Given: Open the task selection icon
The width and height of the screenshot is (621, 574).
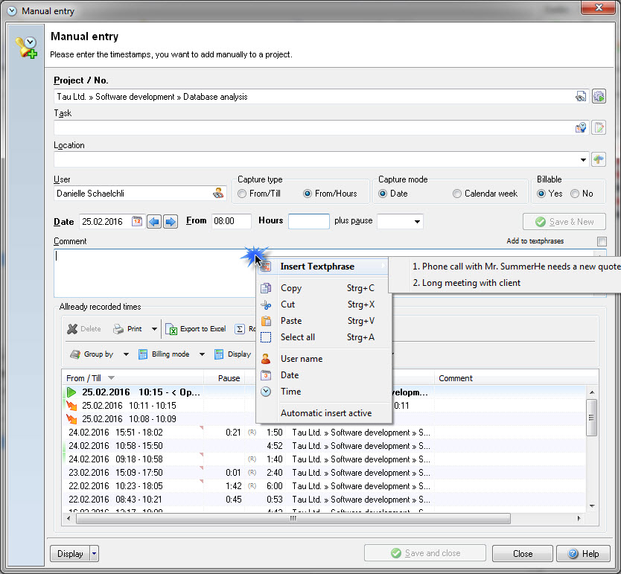Looking at the screenshot, I should coord(581,128).
